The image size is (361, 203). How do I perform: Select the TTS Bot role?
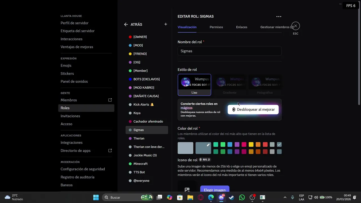147,172
